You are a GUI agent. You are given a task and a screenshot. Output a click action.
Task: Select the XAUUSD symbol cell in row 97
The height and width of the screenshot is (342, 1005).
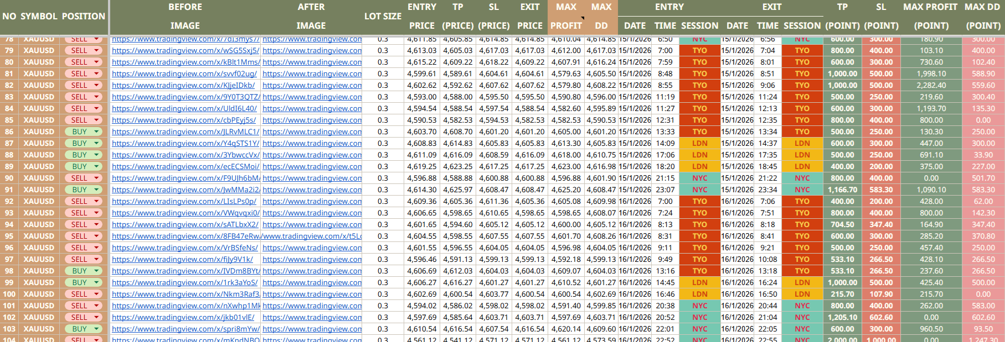coord(39,259)
